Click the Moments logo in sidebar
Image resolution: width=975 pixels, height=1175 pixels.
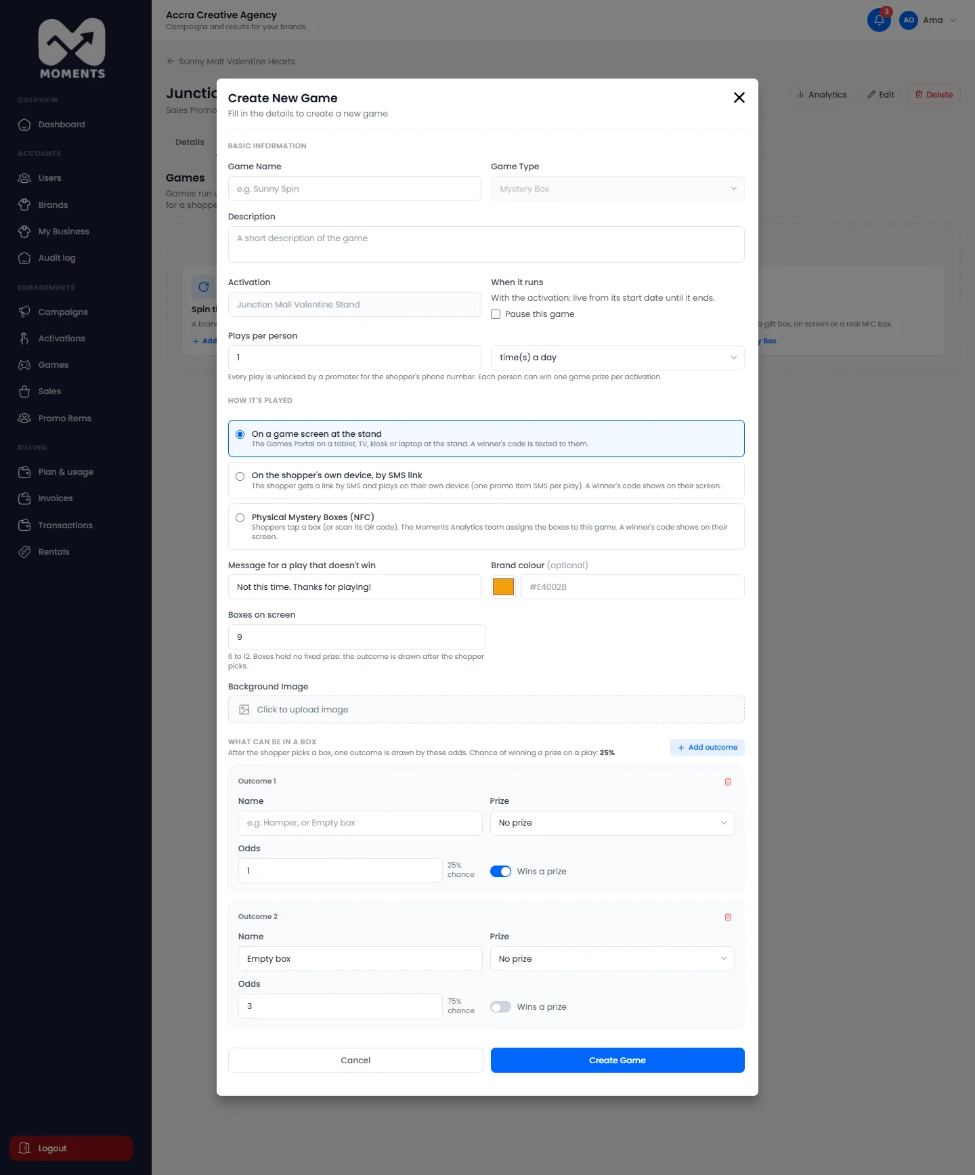click(x=72, y=48)
